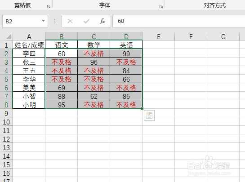The height and width of the screenshot is (182, 245).
Task: Select row 1 header
Action: (x=6, y=45)
